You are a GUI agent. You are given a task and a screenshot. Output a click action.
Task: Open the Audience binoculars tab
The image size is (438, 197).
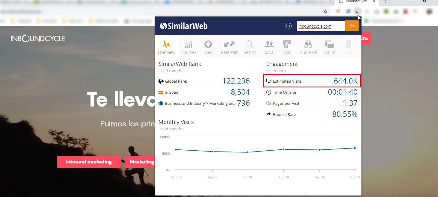coord(308,47)
